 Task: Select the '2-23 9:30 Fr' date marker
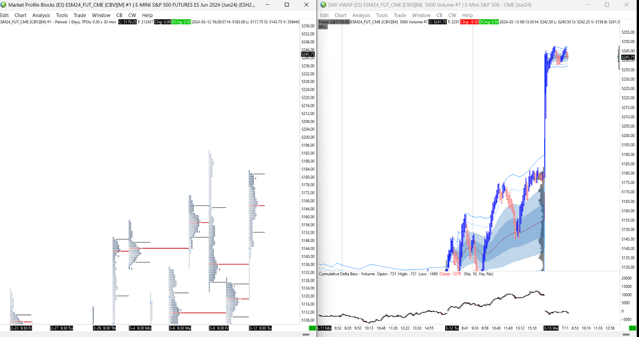[21, 328]
